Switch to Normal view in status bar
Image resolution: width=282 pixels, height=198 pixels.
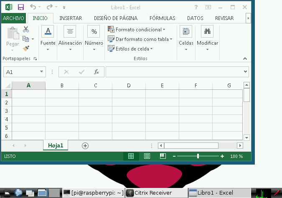(131, 156)
